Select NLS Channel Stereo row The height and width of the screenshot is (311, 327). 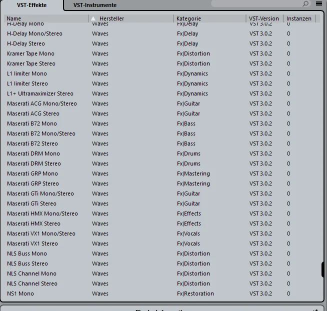tap(162, 284)
